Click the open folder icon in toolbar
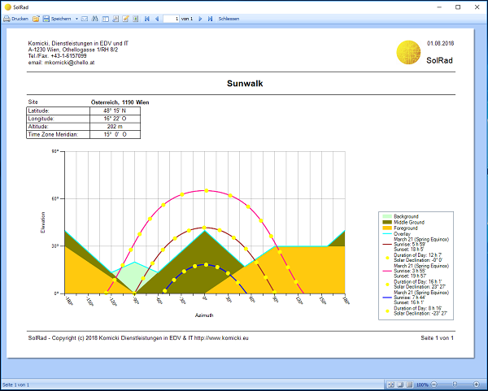 pyautogui.click(x=36, y=18)
